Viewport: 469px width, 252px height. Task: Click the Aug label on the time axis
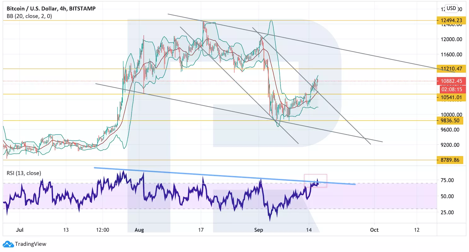pyautogui.click(x=139, y=230)
